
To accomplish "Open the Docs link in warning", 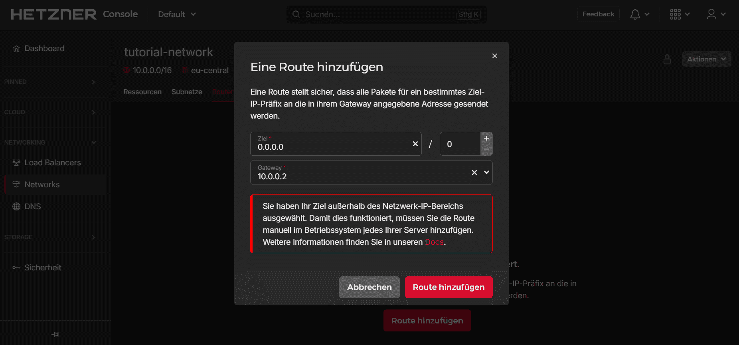I will click(x=434, y=242).
